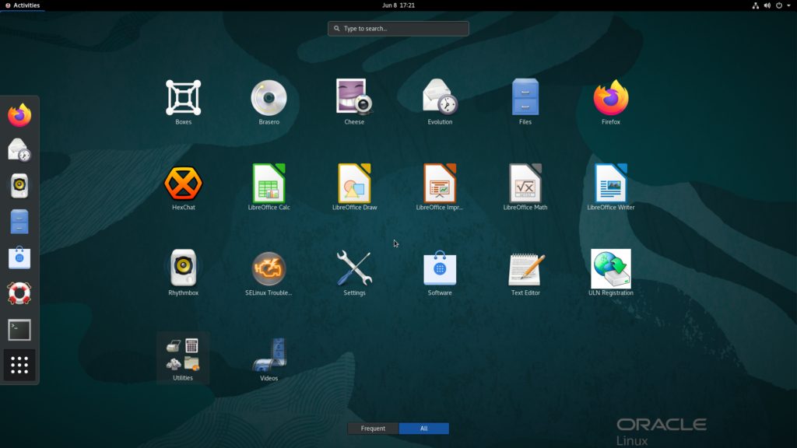
Task: Open the system menu power dropdown
Action: pyautogui.click(x=782, y=5)
